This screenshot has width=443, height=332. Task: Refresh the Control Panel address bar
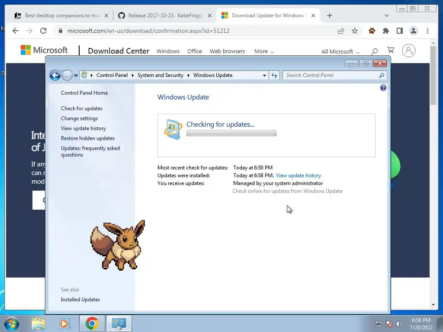[x=274, y=75]
